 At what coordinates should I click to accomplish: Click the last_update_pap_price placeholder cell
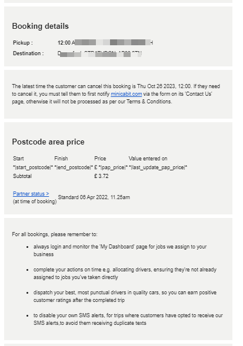pos(158,167)
